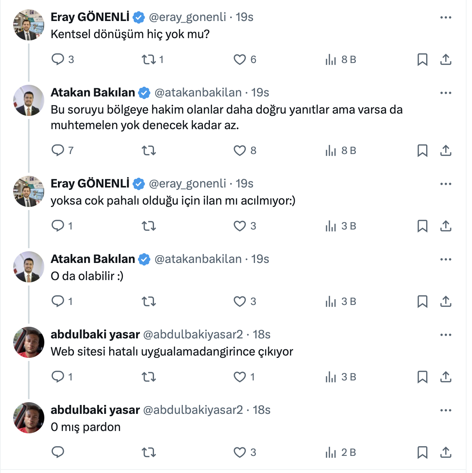The image size is (472, 473).
Task: Reply to the 'O da olabilir :)' tweet
Action: 58,301
